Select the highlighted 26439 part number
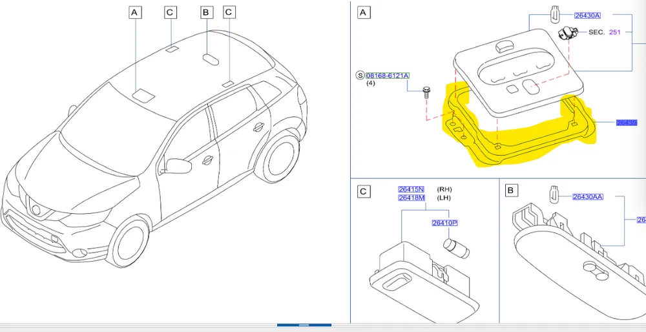646x332 pixels. 627,122
